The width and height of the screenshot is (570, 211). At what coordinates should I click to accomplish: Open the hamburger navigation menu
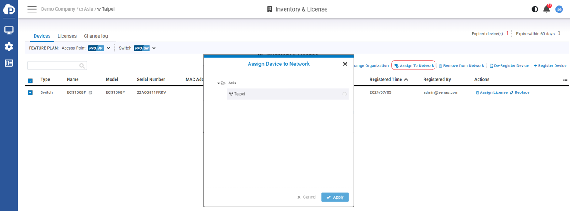pyautogui.click(x=32, y=9)
